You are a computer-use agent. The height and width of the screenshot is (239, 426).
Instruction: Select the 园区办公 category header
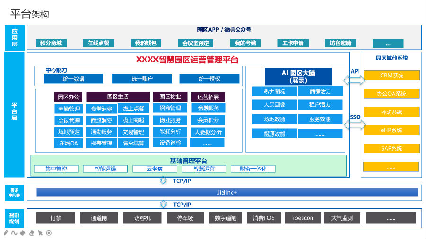(x=69, y=97)
